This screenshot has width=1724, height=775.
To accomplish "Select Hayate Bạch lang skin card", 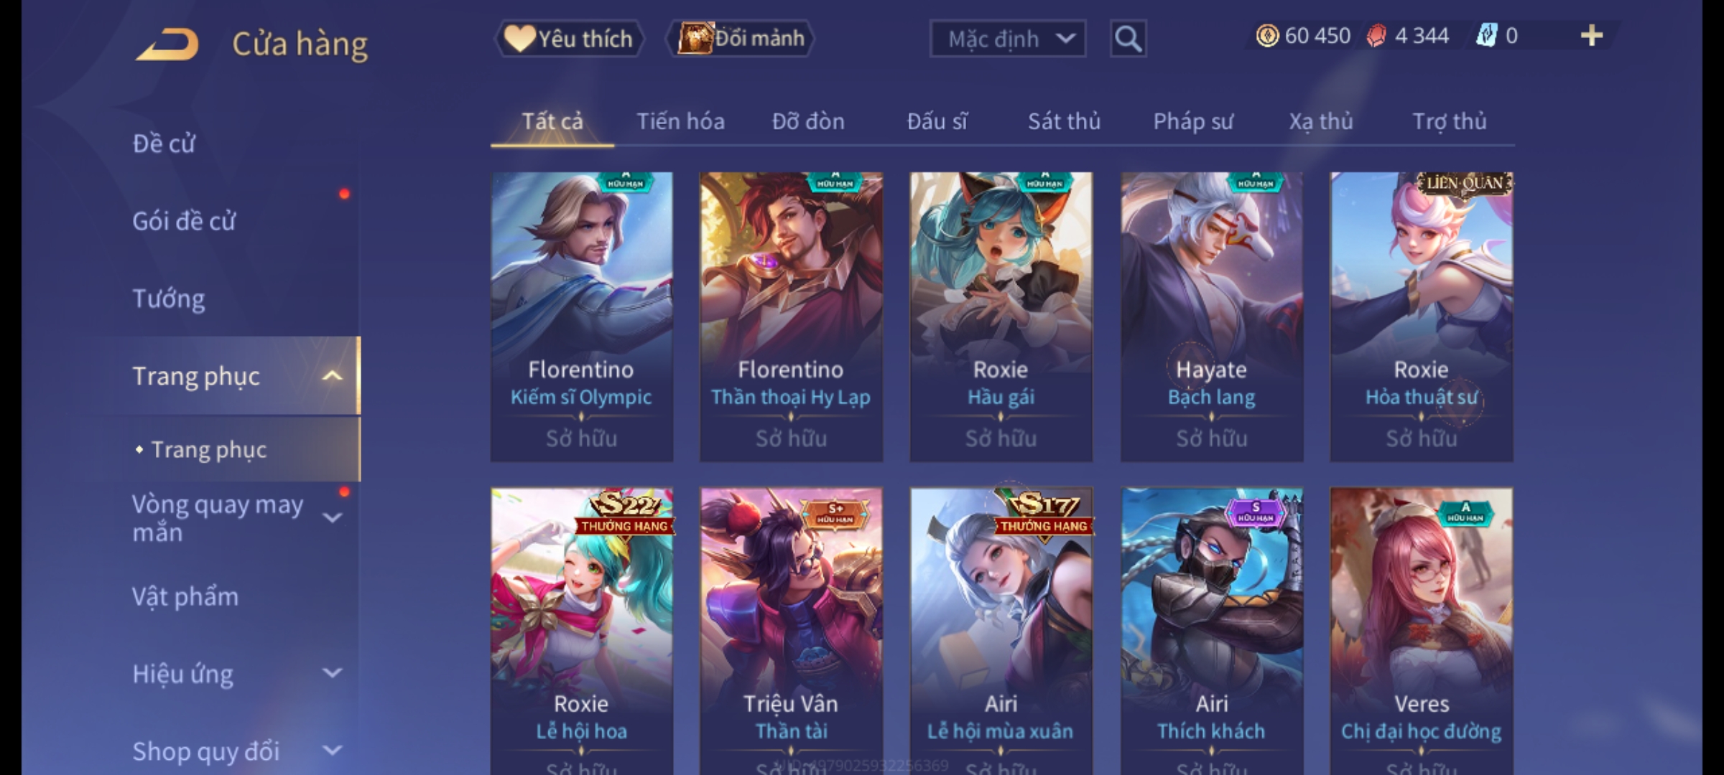I will click(1212, 316).
